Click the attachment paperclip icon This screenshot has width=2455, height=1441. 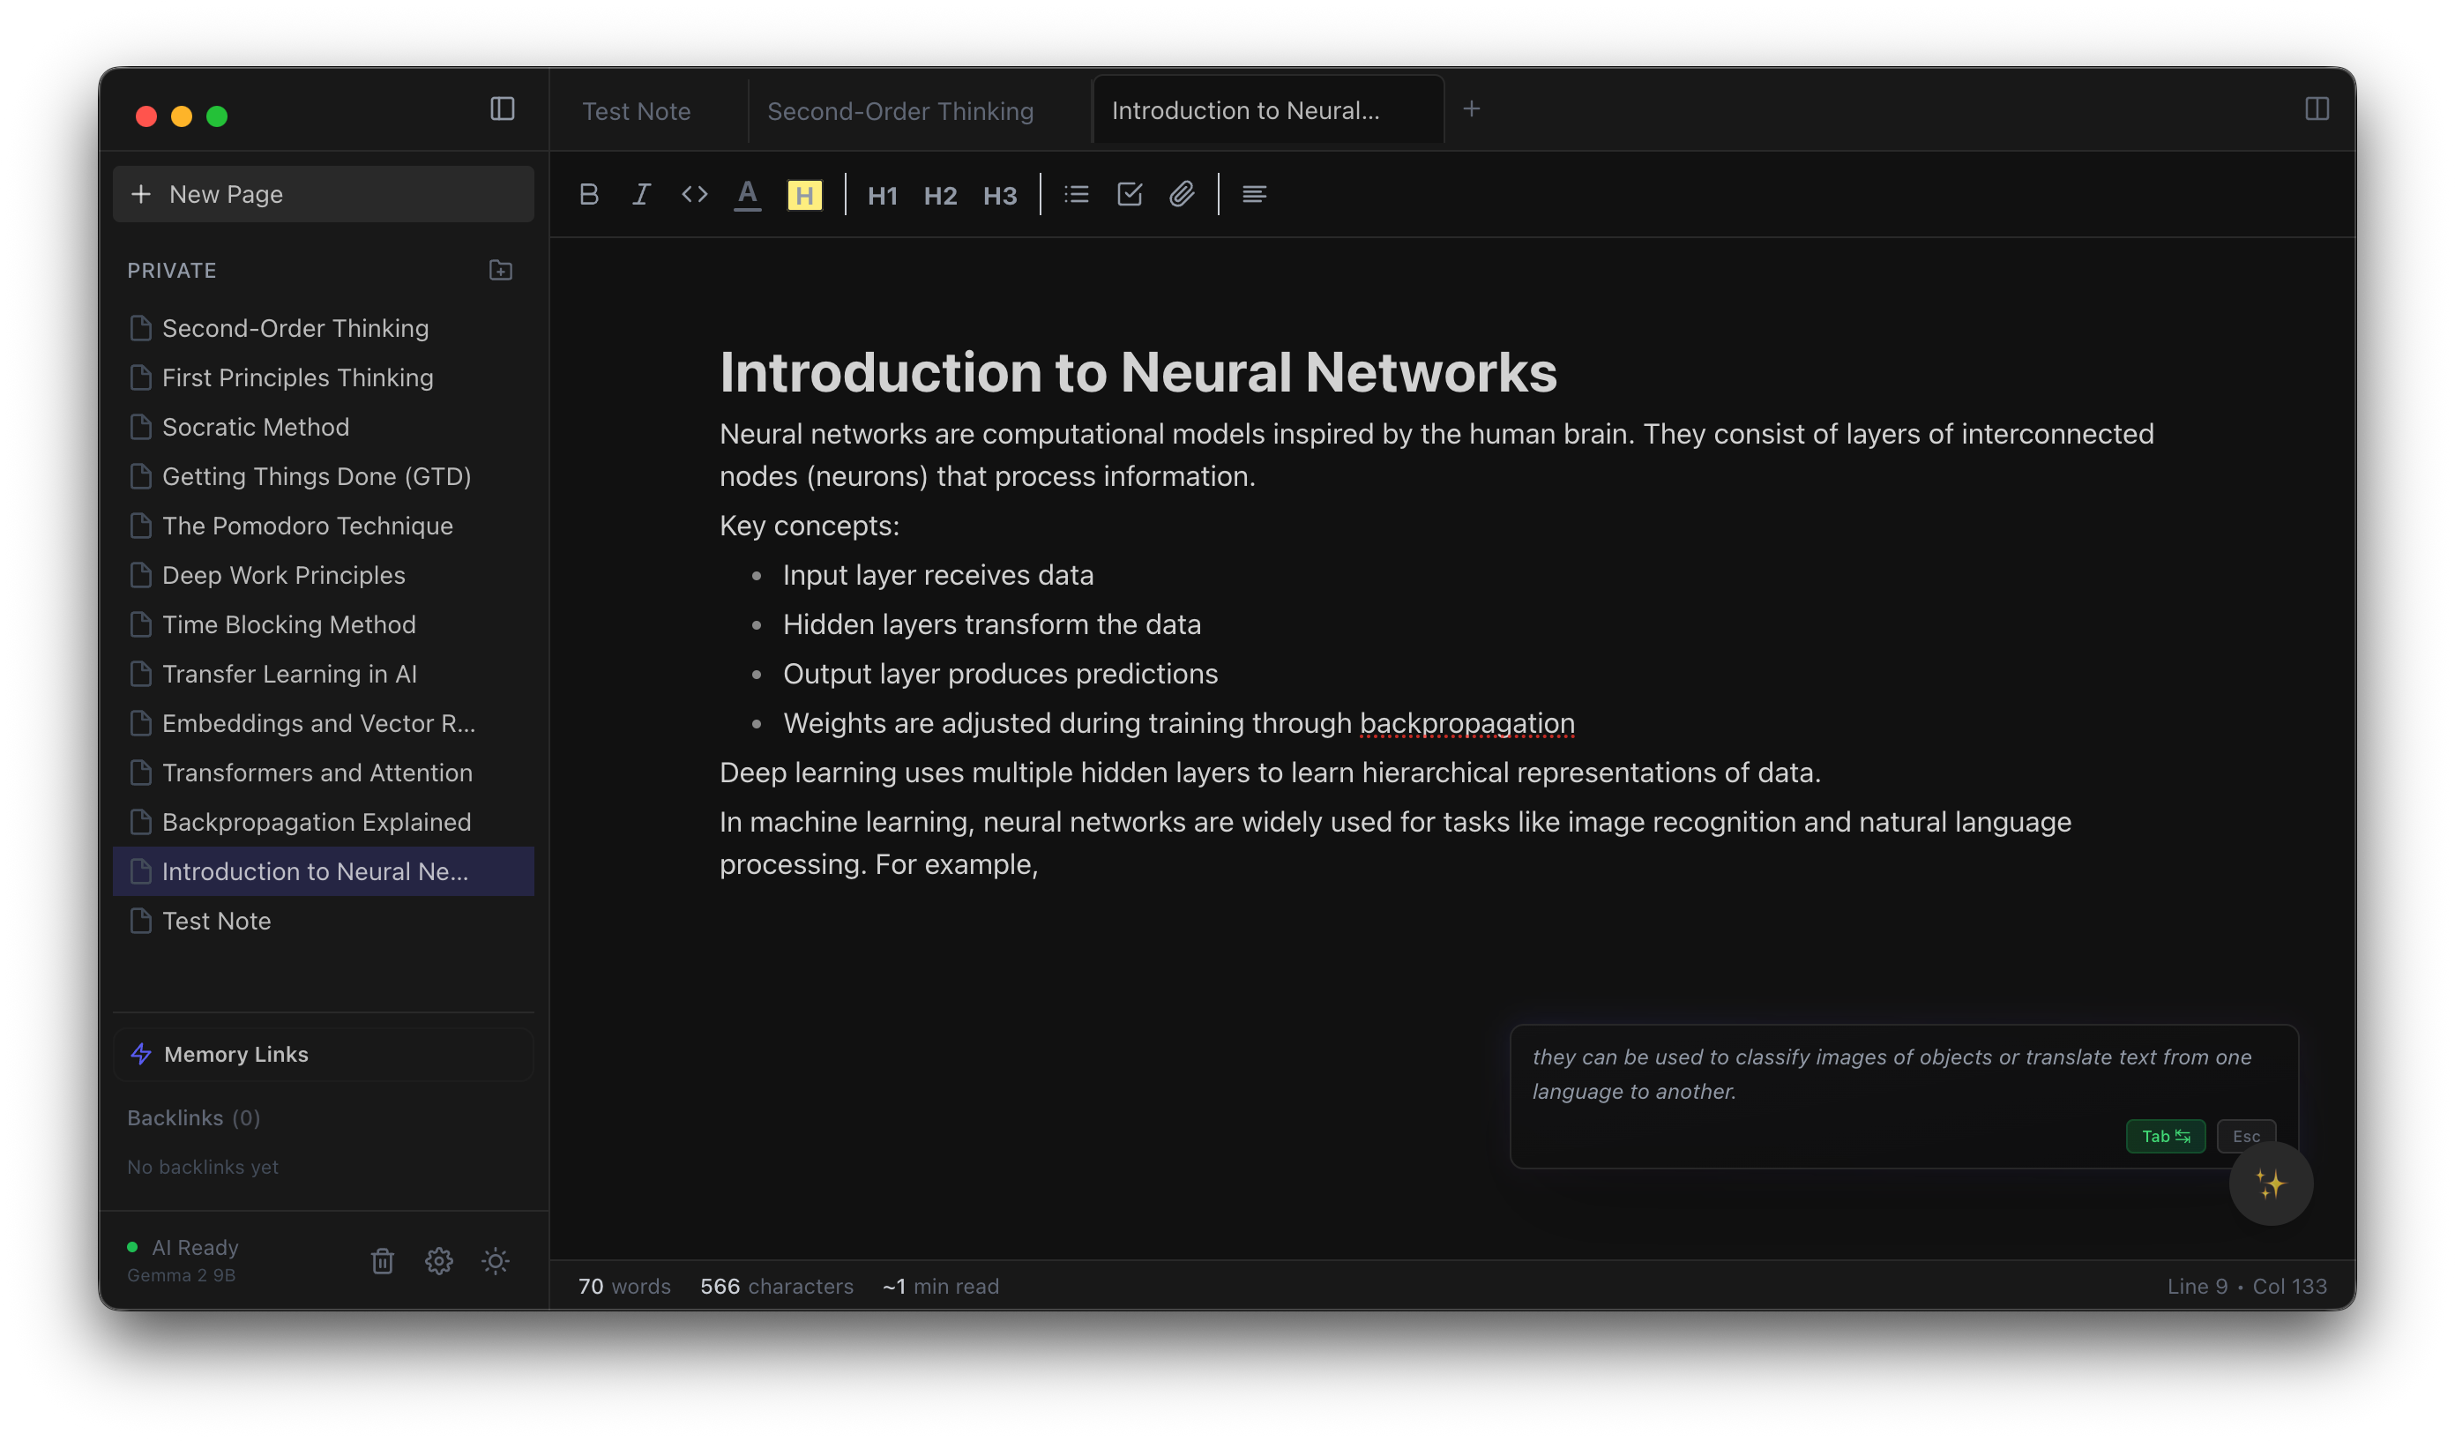[1182, 194]
